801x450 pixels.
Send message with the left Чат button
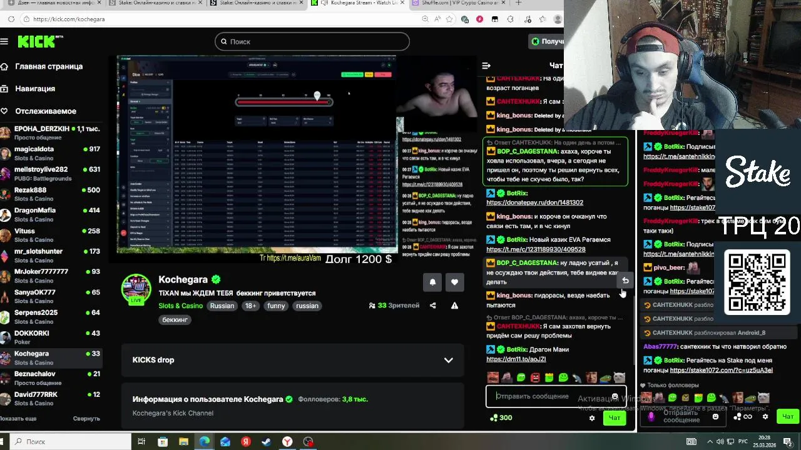pos(615,418)
